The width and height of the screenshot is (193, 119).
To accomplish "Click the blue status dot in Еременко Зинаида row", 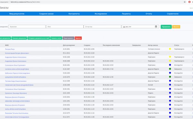I will 170,93.
